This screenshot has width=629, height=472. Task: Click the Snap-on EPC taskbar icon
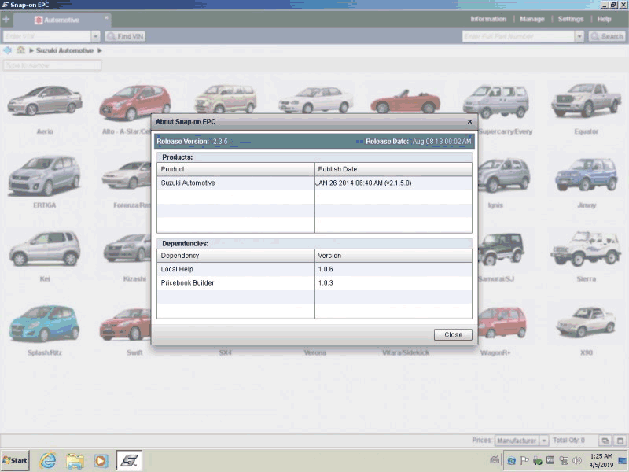(x=129, y=460)
